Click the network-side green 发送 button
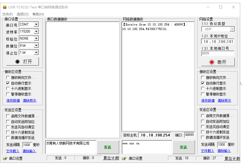The height and width of the screenshot is (164, 243). (x=184, y=147)
